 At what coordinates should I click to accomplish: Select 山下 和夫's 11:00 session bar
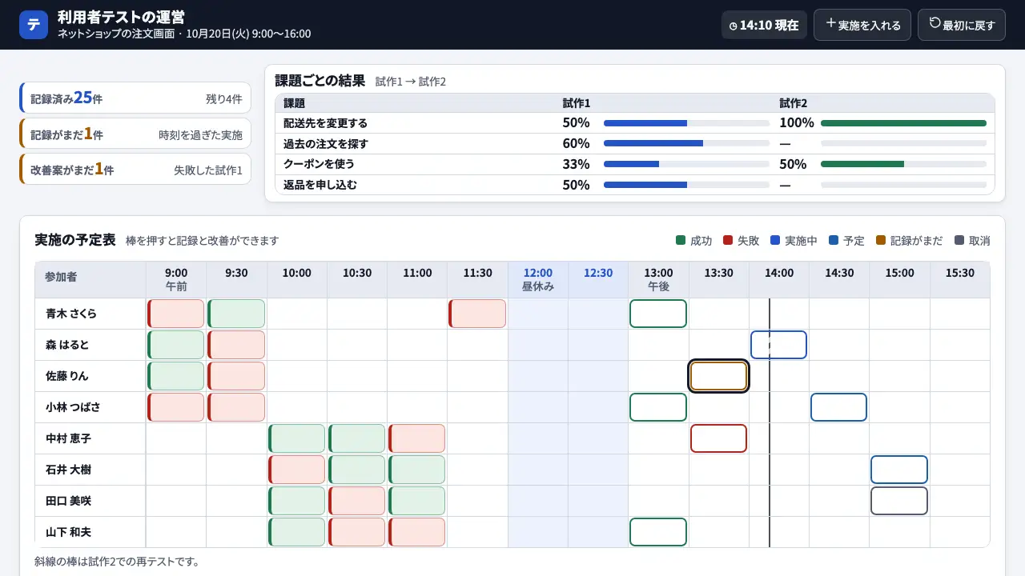coord(416,532)
